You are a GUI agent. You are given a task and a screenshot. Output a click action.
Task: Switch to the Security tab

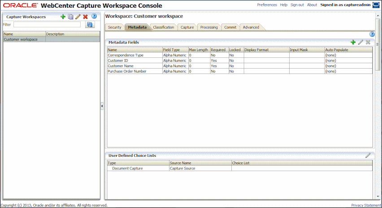tap(114, 27)
